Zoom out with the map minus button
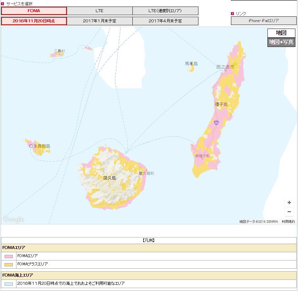298x291 pixels. click(289, 212)
